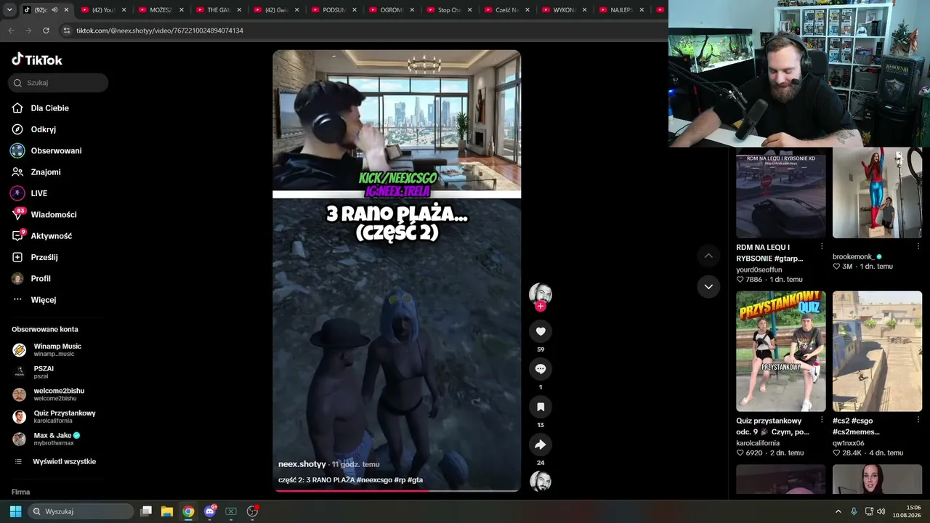Image resolution: width=930 pixels, height=523 pixels.
Task: Expand the Więcej menu
Action: (34, 300)
